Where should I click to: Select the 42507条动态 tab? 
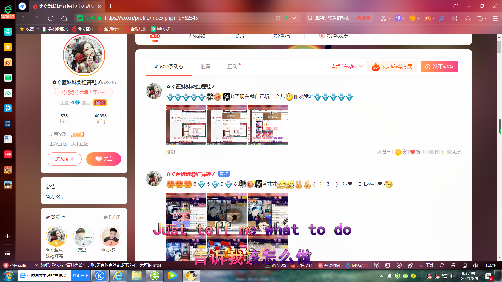169,67
